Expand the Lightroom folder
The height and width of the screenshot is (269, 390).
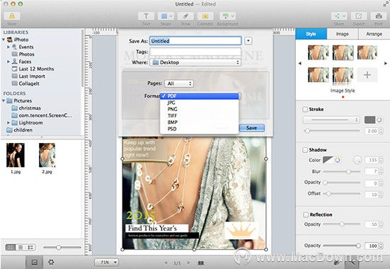pos(8,122)
